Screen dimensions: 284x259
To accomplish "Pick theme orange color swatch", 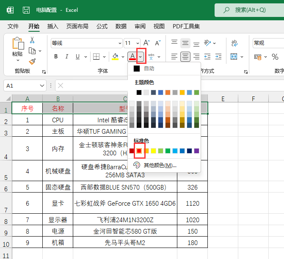I will click(x=168, y=92).
